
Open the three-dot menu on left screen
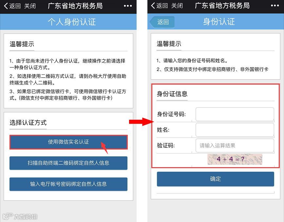[128, 6]
